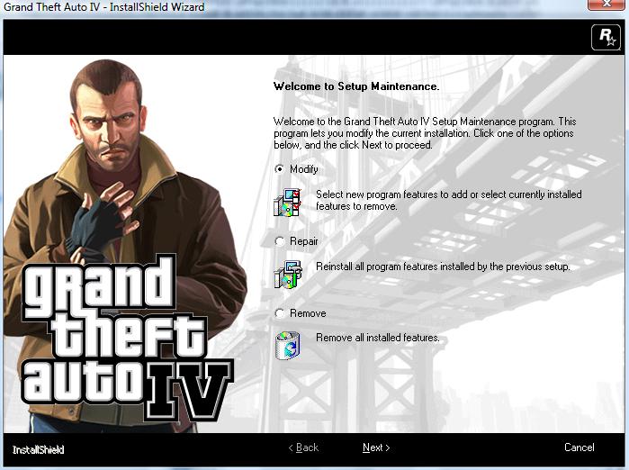Click the 'Select new program features' description
Screen dimensions: 629x470
pos(448,200)
